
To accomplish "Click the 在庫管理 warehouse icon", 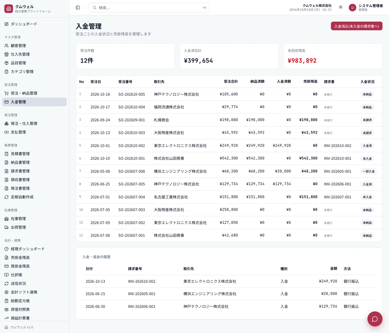I will [6, 219].
